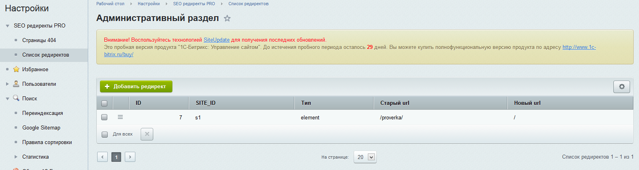The width and height of the screenshot is (639, 170).
Task: Click the delete X button below table
Action: click(147, 134)
